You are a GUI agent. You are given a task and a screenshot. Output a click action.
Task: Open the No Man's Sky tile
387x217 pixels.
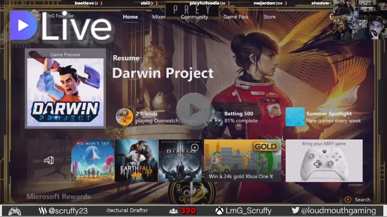coord(93,161)
